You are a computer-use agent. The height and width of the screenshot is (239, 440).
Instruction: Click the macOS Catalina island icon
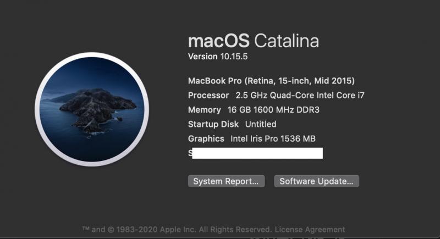[92, 109]
